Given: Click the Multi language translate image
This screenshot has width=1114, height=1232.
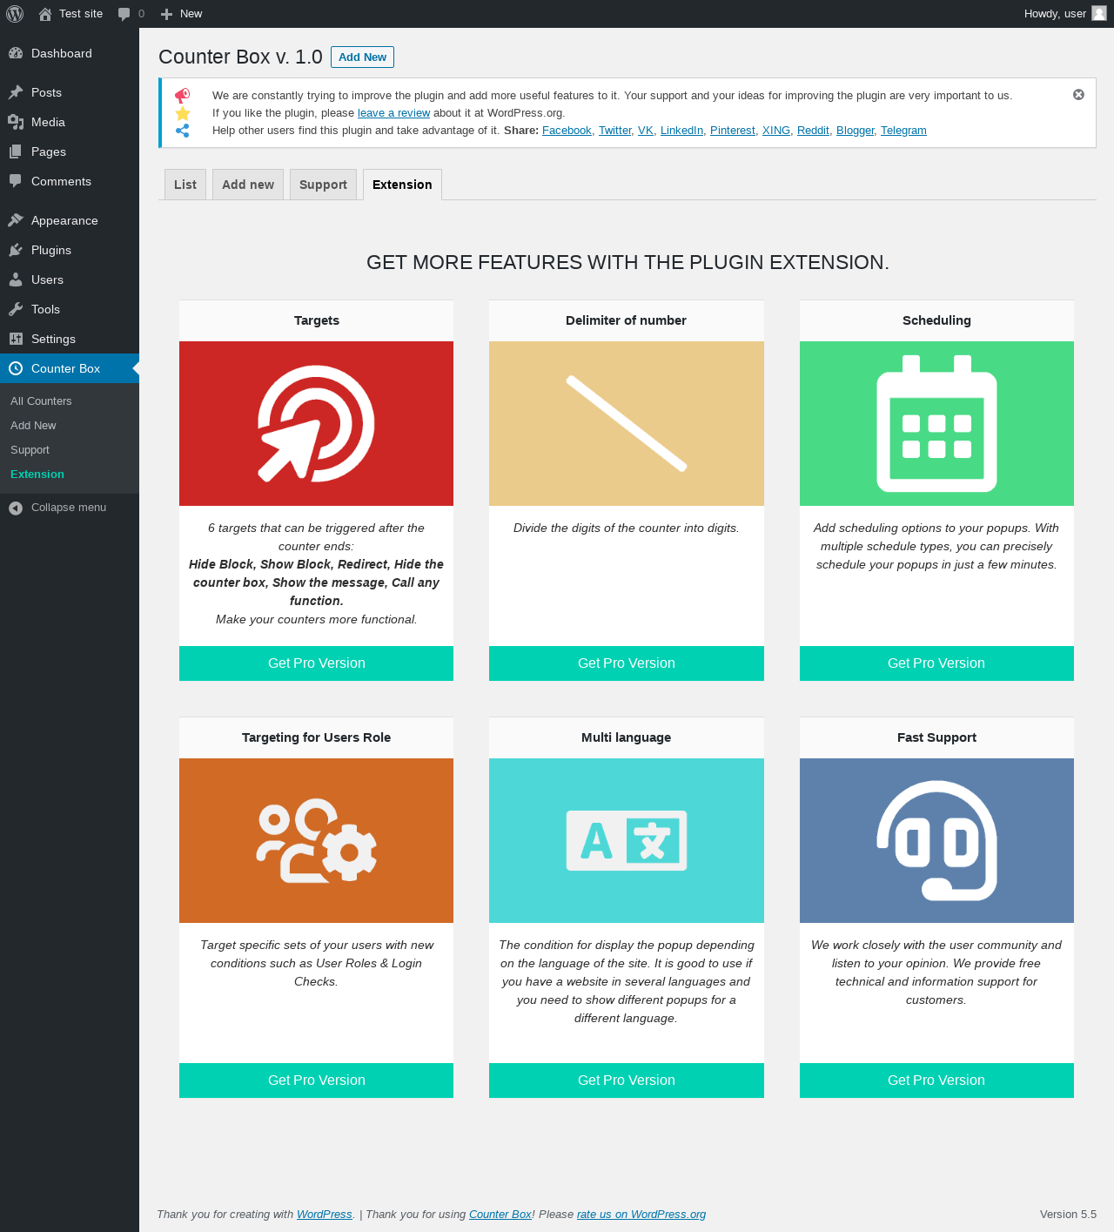Looking at the screenshot, I should pyautogui.click(x=627, y=841).
